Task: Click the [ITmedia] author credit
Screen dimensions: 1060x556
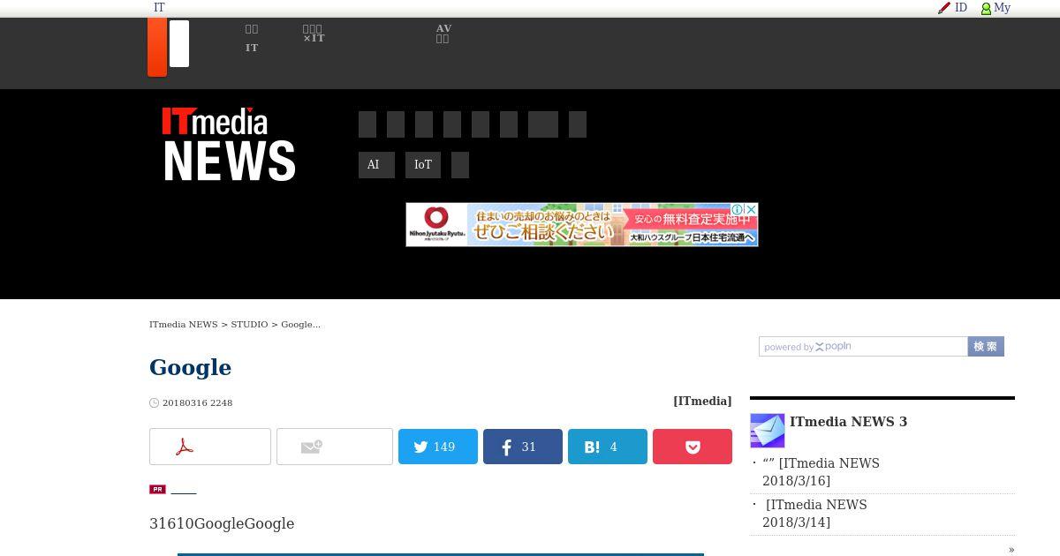Action: click(x=702, y=402)
